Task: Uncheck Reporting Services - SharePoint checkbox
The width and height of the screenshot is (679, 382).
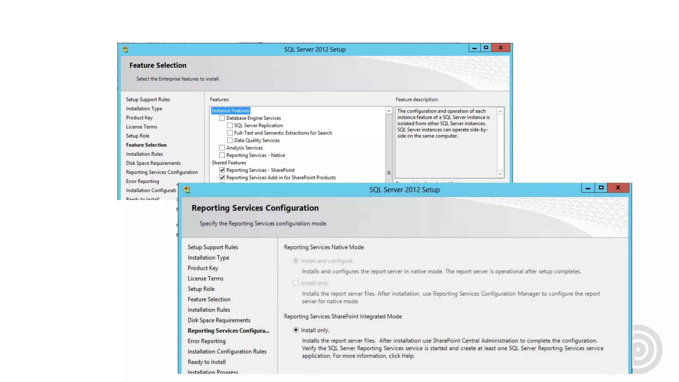Action: [x=222, y=170]
